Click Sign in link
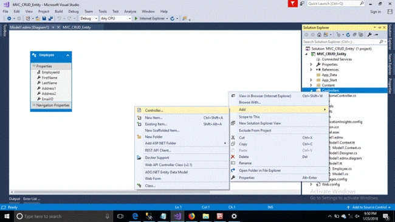This screenshot has width=395, height=222. tap(376, 12)
